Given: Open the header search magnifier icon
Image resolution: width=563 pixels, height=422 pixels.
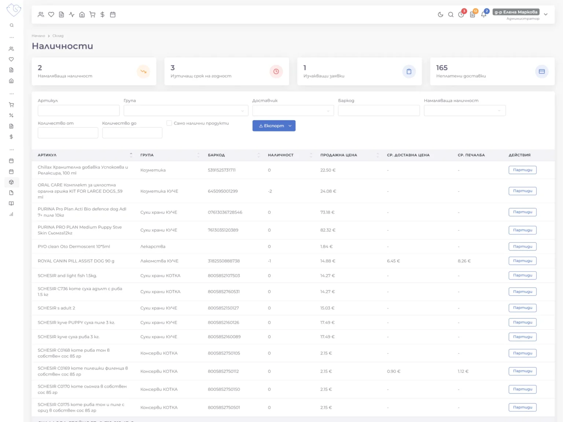Looking at the screenshot, I should pyautogui.click(x=451, y=15).
